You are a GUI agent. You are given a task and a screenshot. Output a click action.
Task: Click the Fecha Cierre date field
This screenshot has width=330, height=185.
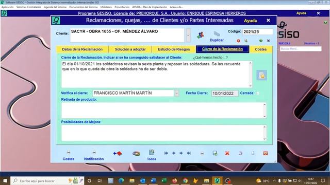click(x=225, y=94)
